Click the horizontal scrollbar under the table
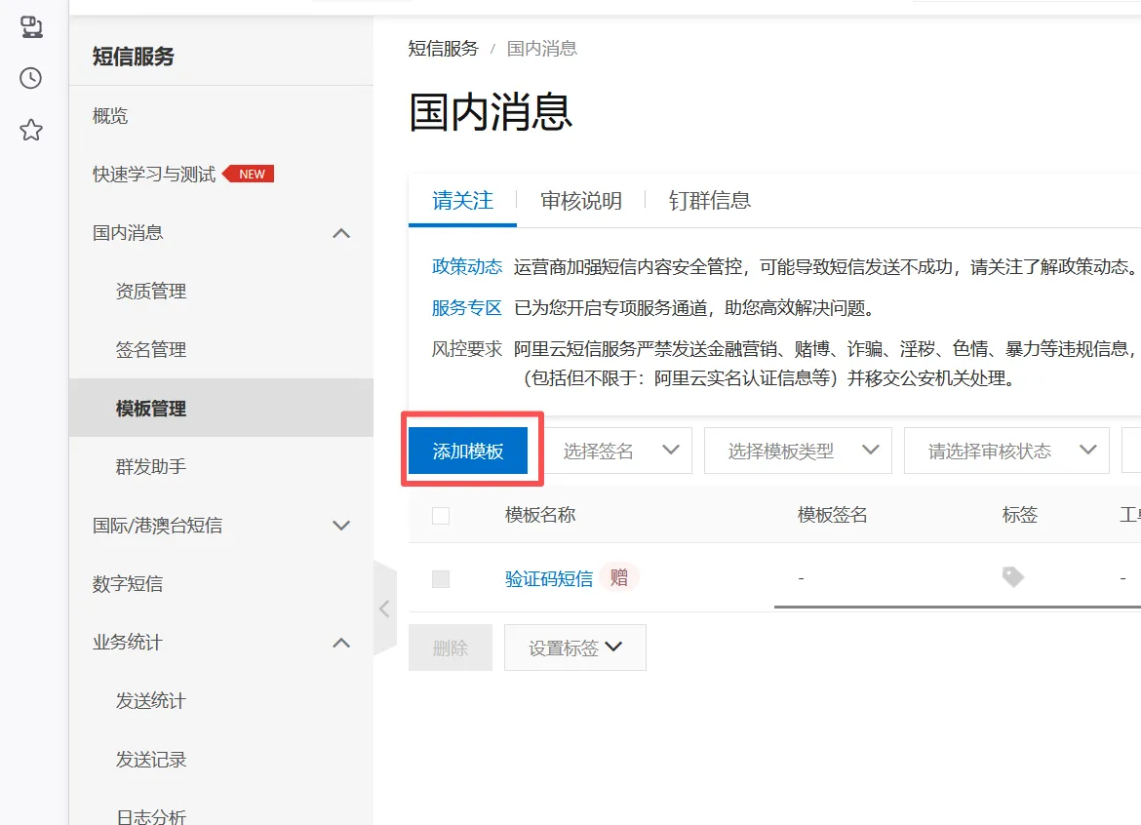 [957, 606]
